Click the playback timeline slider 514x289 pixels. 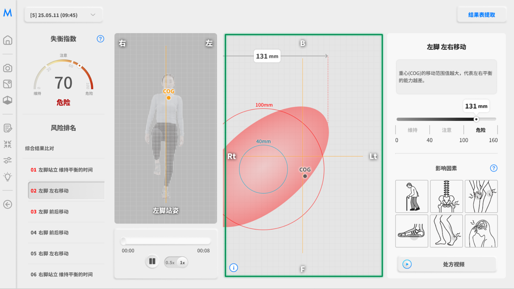[x=165, y=241]
